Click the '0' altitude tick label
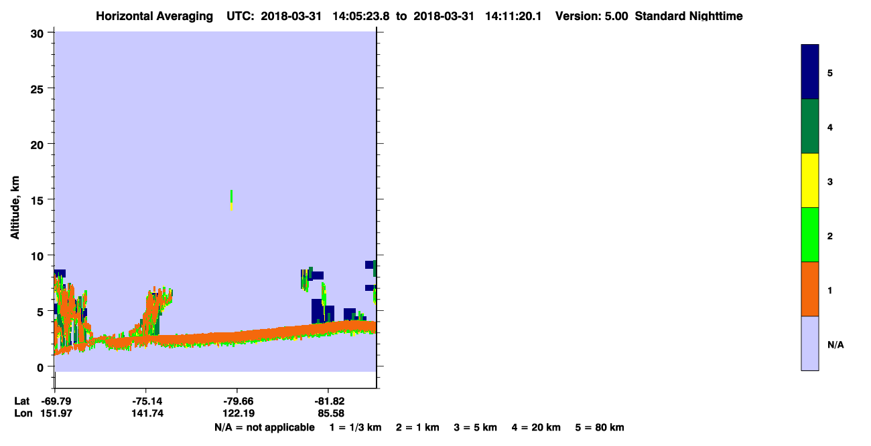The image size is (871, 446). pos(42,366)
